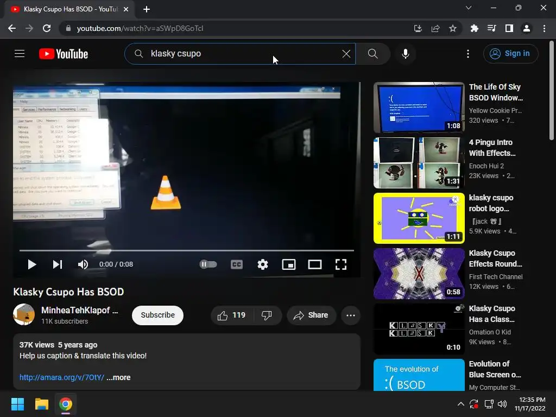Click the First Tech Channel text

coord(495,276)
